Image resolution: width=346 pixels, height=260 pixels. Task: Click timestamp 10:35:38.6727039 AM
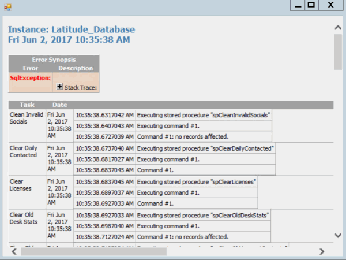coord(104,136)
